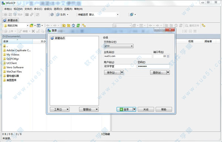The height and width of the screenshot is (142, 222).
Task: Click the 主机名 host name field
Action: 128,56
